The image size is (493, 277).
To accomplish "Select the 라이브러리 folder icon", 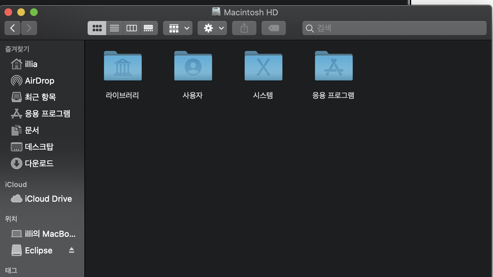I will (x=123, y=66).
